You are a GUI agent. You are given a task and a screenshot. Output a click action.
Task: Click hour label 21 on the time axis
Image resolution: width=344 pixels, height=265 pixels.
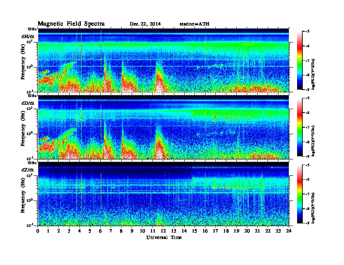tap(257, 231)
